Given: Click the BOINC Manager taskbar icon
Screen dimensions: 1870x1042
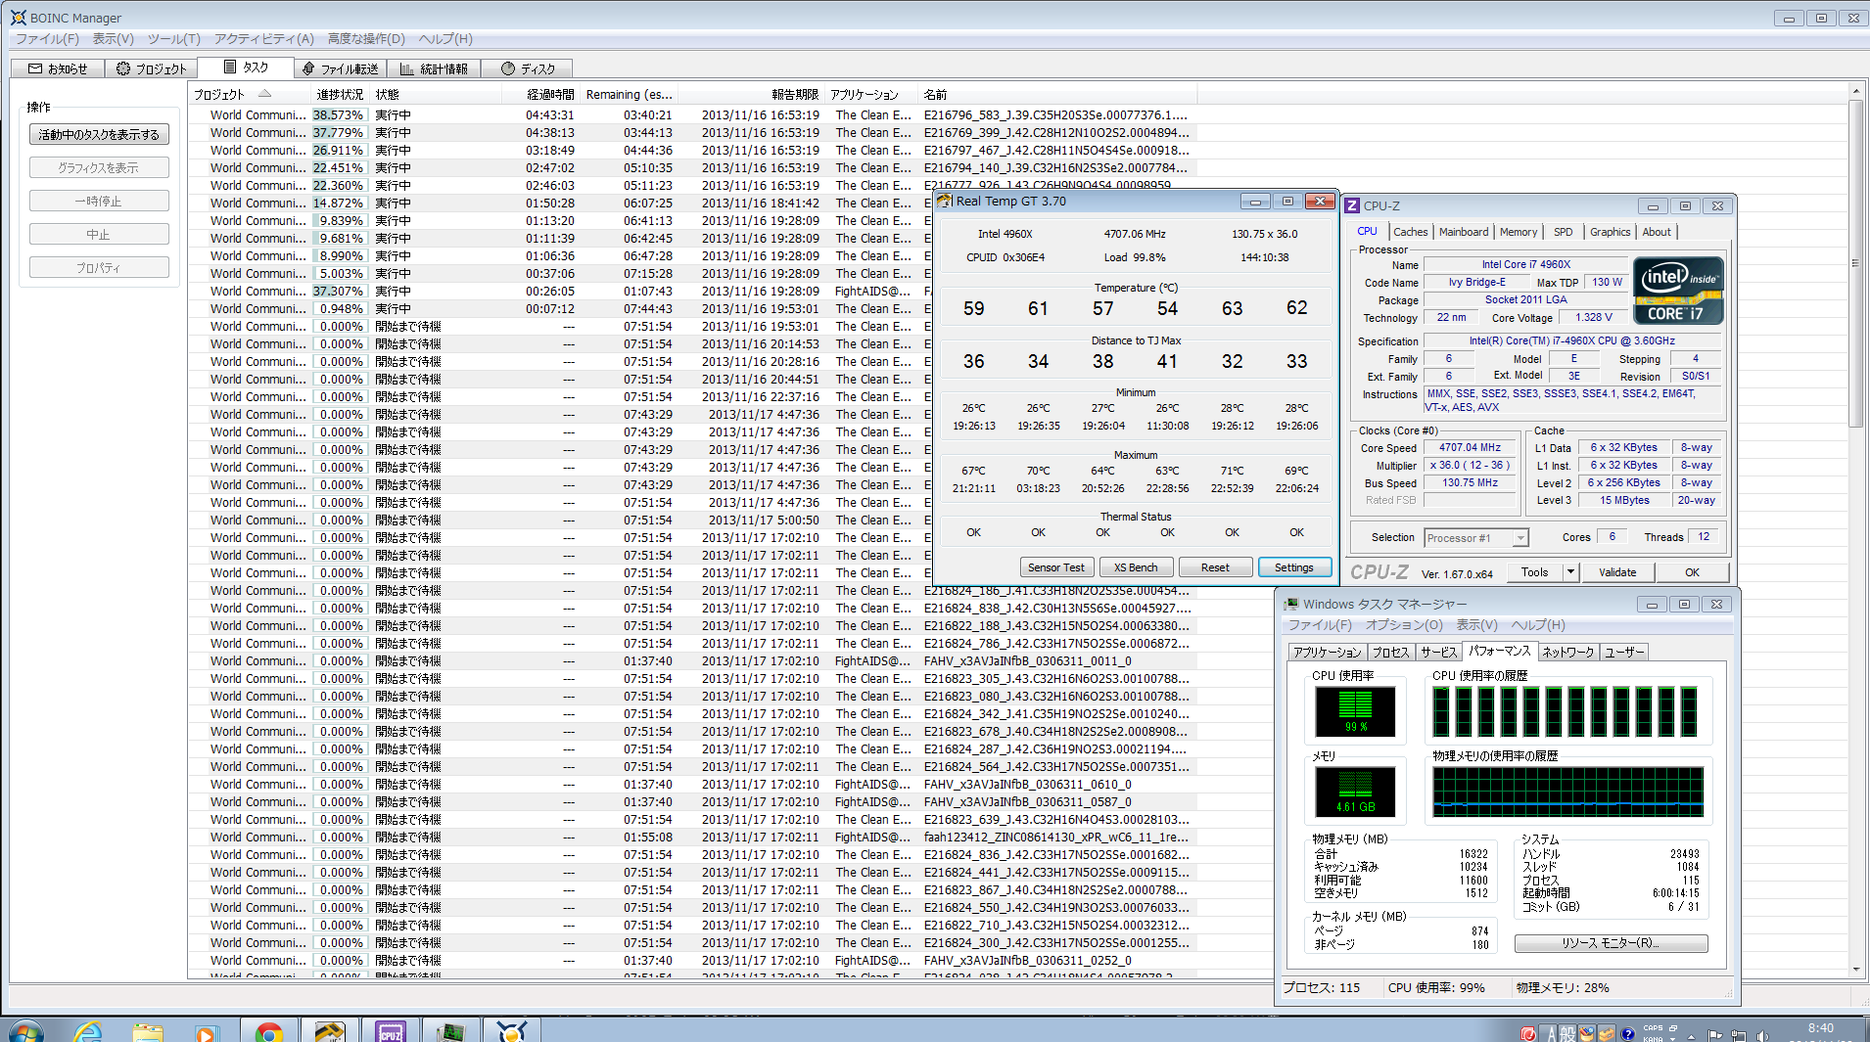Looking at the screenshot, I should (x=510, y=1031).
